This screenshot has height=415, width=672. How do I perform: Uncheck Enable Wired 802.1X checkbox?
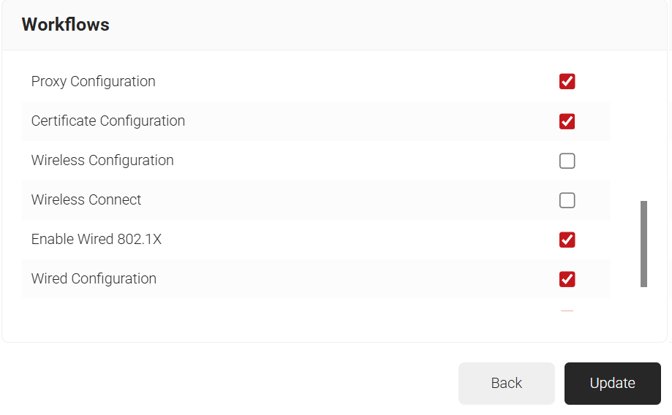tap(567, 240)
